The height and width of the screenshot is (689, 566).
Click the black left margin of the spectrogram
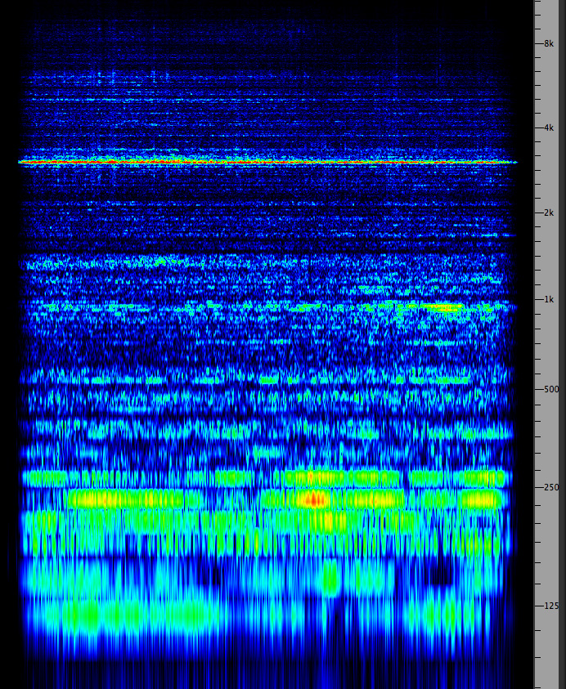coord(8,343)
